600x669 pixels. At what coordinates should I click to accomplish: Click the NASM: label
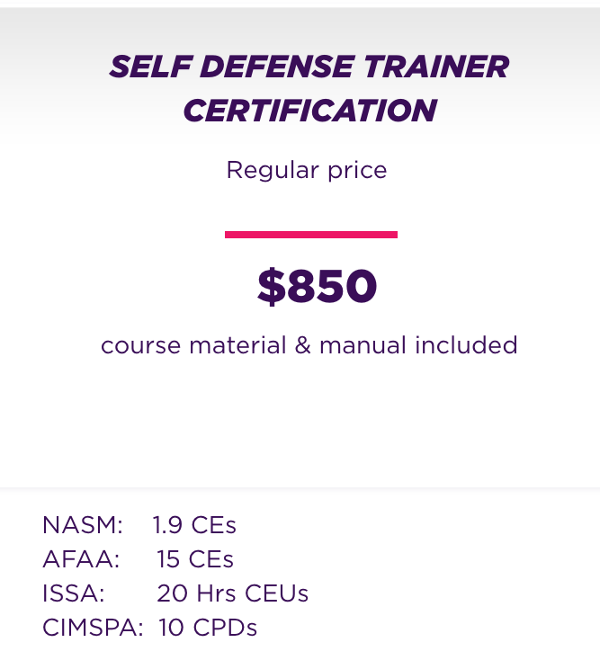click(x=83, y=525)
